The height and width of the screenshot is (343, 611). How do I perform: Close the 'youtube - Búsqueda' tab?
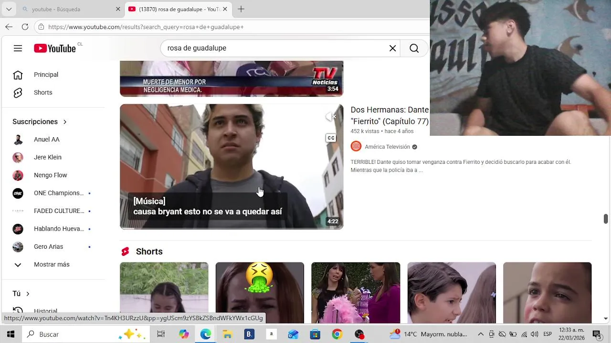point(118,9)
